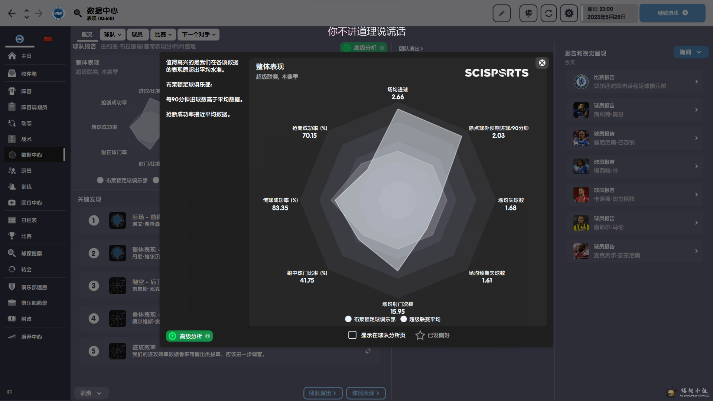The image size is (713, 401).
Task: Close the overall performance popup
Action: [542, 63]
